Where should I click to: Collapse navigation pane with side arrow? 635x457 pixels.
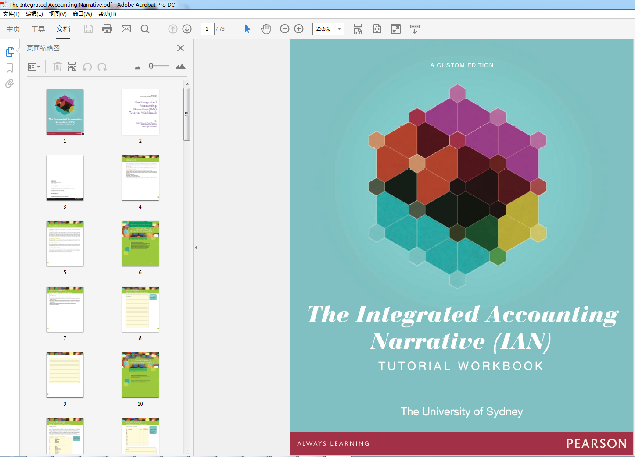coord(196,248)
